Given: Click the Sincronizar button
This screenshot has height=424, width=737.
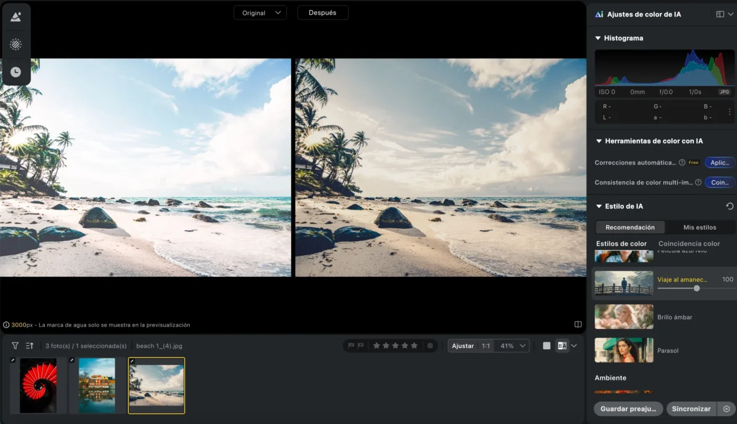Looking at the screenshot, I should click(x=692, y=409).
